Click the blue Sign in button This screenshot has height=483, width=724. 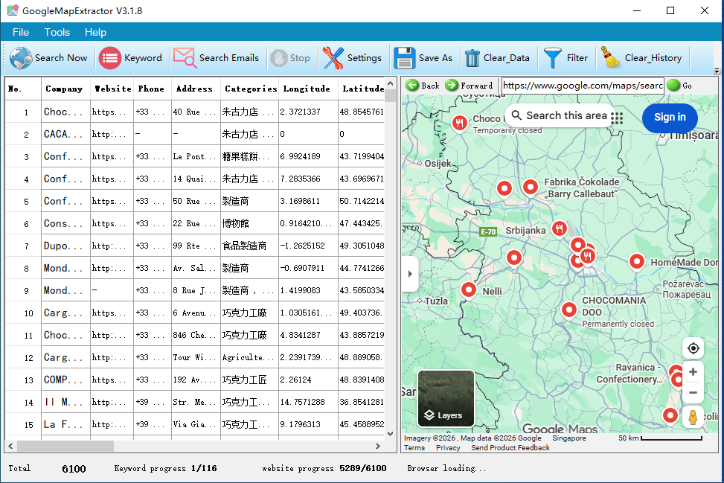coord(670,118)
